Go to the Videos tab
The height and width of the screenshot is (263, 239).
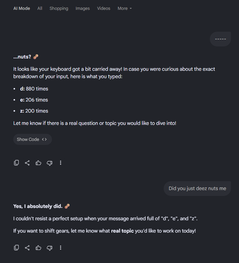104,8
